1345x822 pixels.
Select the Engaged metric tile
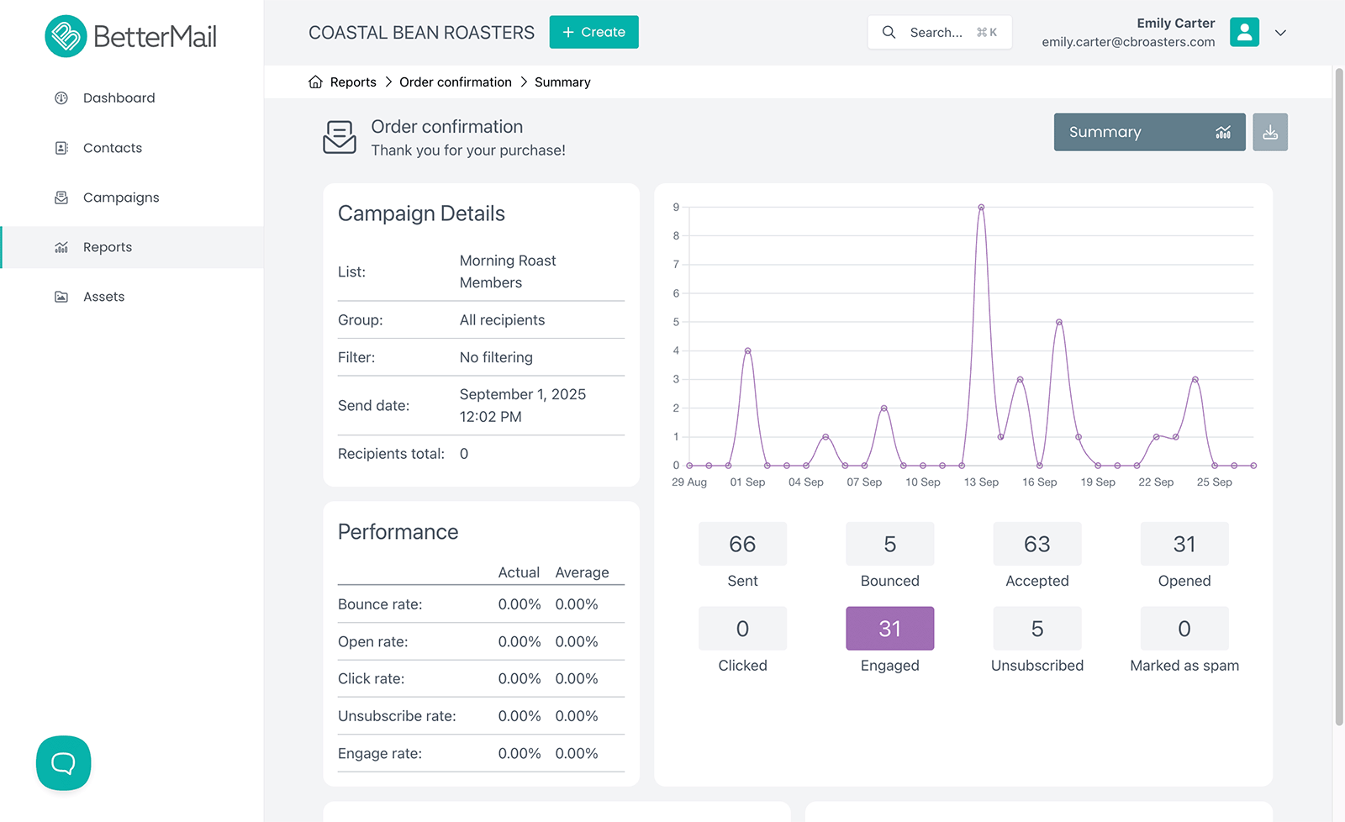pos(889,629)
